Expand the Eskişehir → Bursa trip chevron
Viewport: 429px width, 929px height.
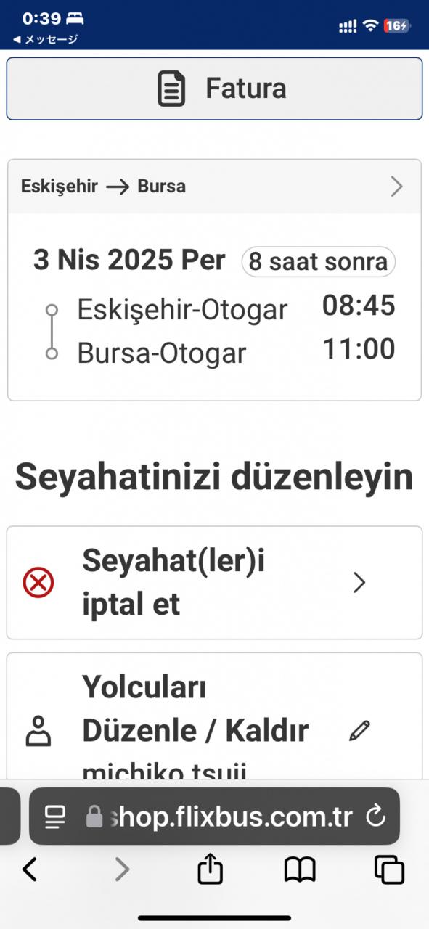click(x=396, y=187)
